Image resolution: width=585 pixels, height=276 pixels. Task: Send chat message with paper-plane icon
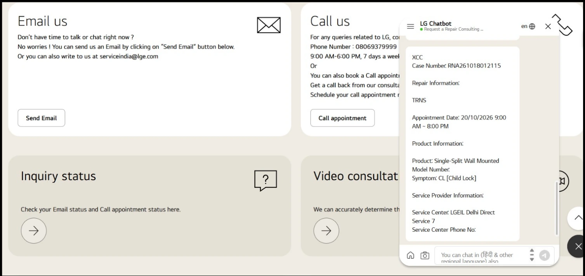point(544,255)
